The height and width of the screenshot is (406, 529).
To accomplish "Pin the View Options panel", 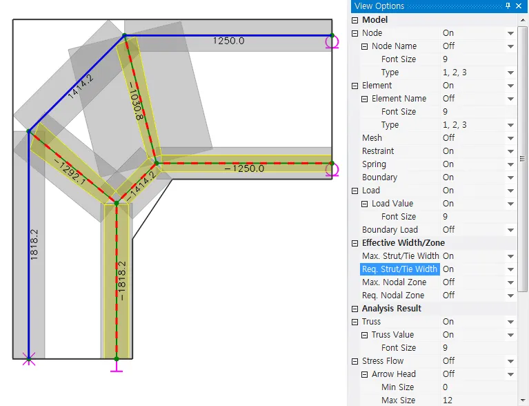I will 508,6.
